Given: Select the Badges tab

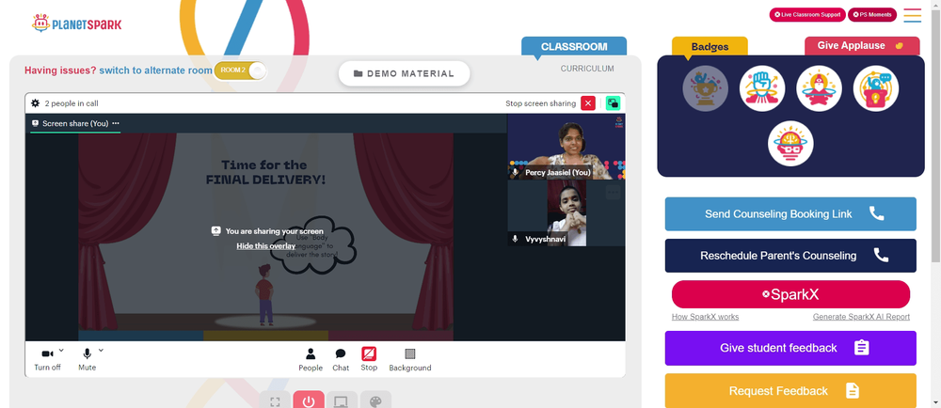Looking at the screenshot, I should coord(710,46).
